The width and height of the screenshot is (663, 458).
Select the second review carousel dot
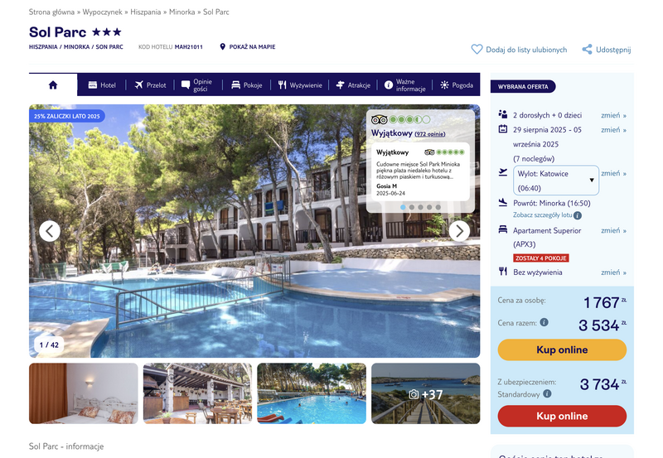pyautogui.click(x=412, y=207)
